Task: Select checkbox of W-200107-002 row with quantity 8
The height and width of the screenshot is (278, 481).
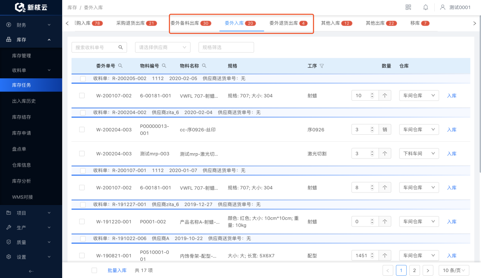Action: coord(82,188)
